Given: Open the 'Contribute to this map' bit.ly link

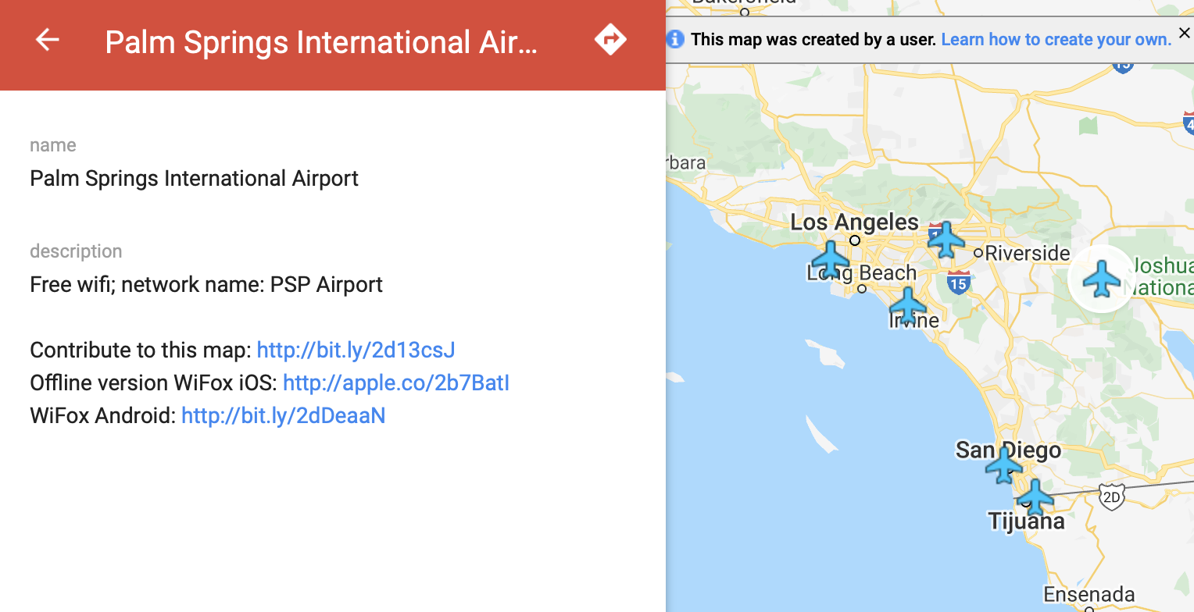Looking at the screenshot, I should coord(356,350).
